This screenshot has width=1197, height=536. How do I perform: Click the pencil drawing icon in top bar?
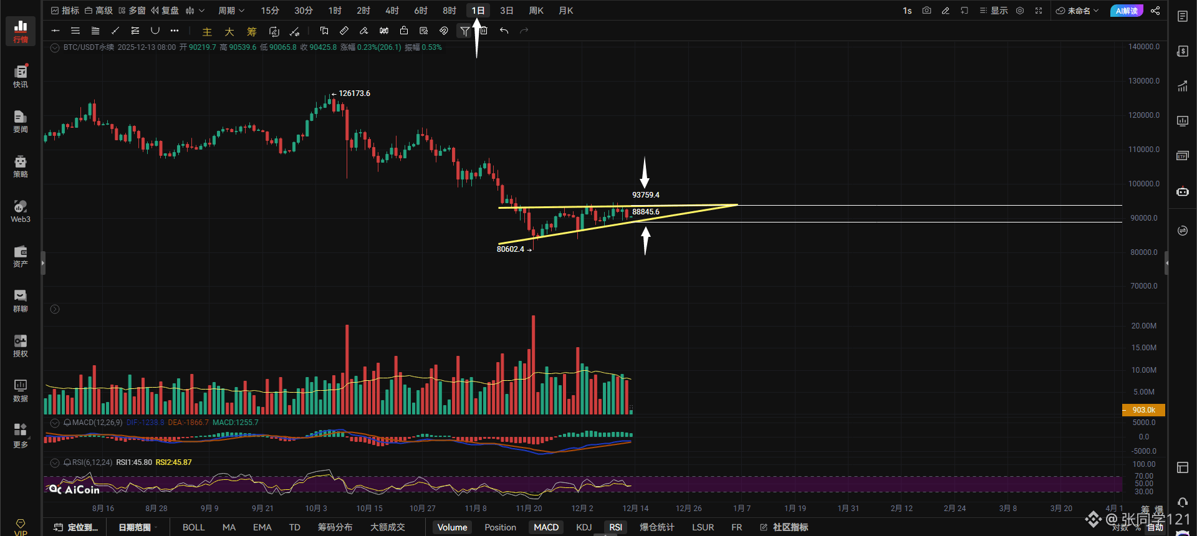pos(945,11)
